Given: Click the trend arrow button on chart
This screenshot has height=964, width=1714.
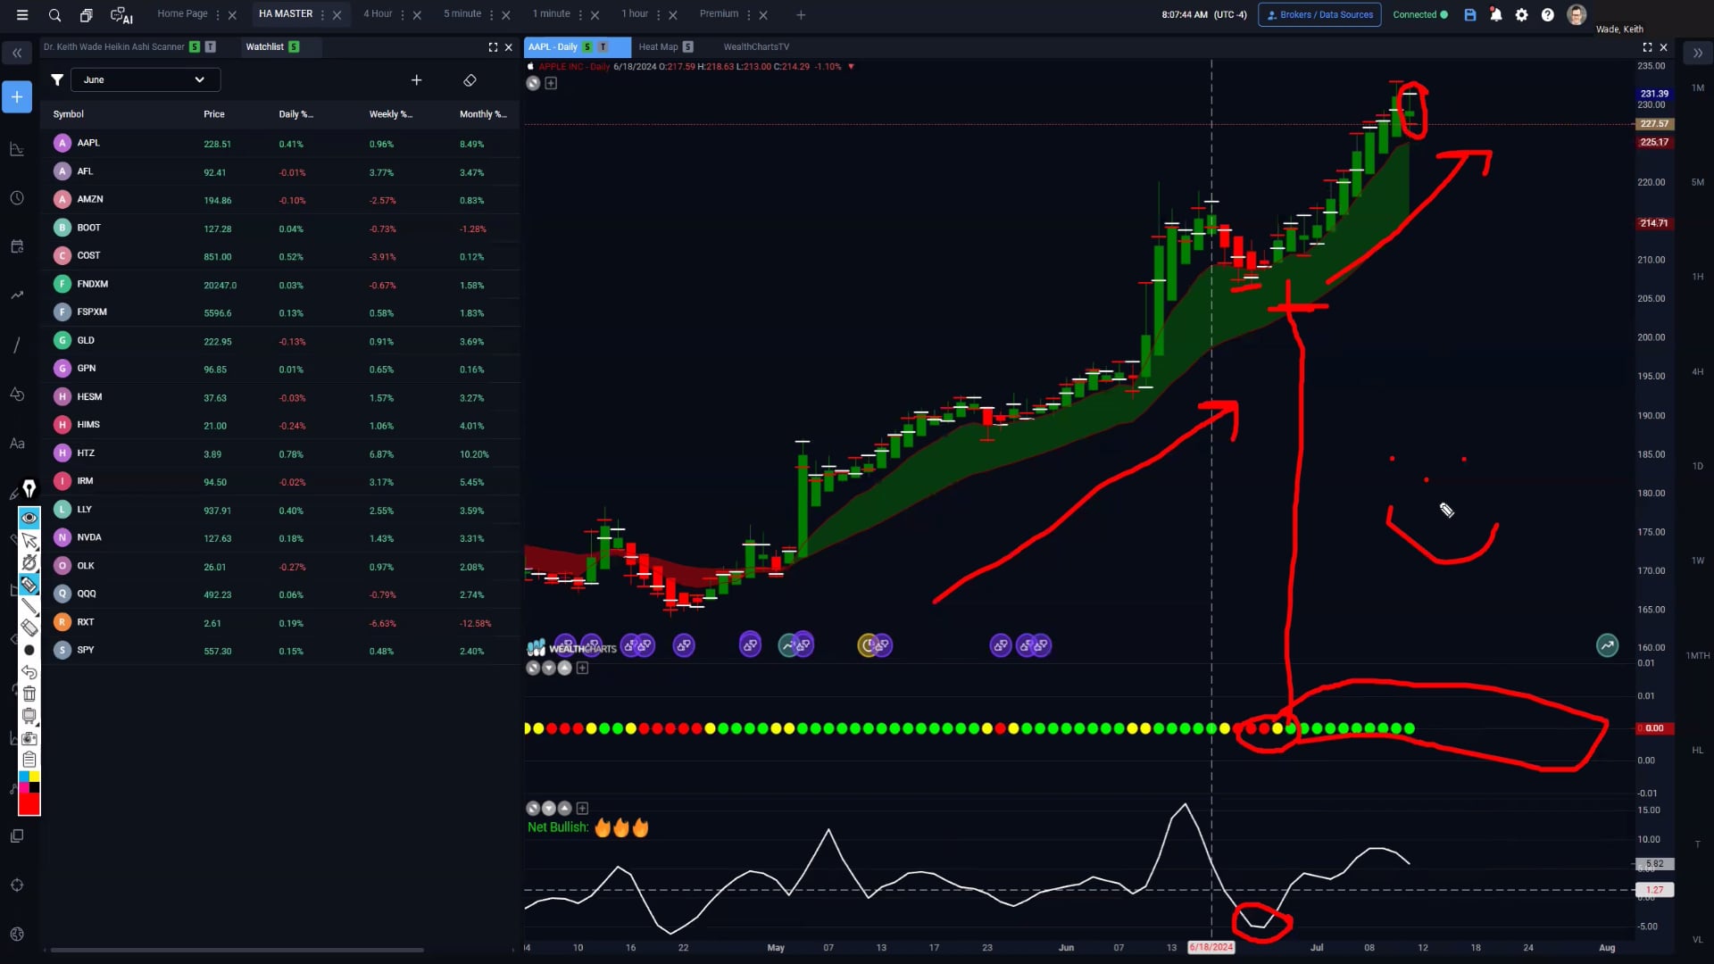Looking at the screenshot, I should (x=1607, y=645).
